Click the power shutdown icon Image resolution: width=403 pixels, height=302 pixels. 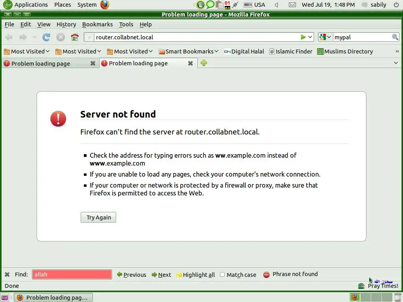(396, 5)
